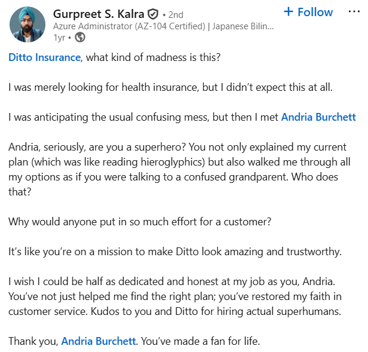The width and height of the screenshot is (368, 352).
Task: Click the verified badge beside the author name
Action: (153, 14)
